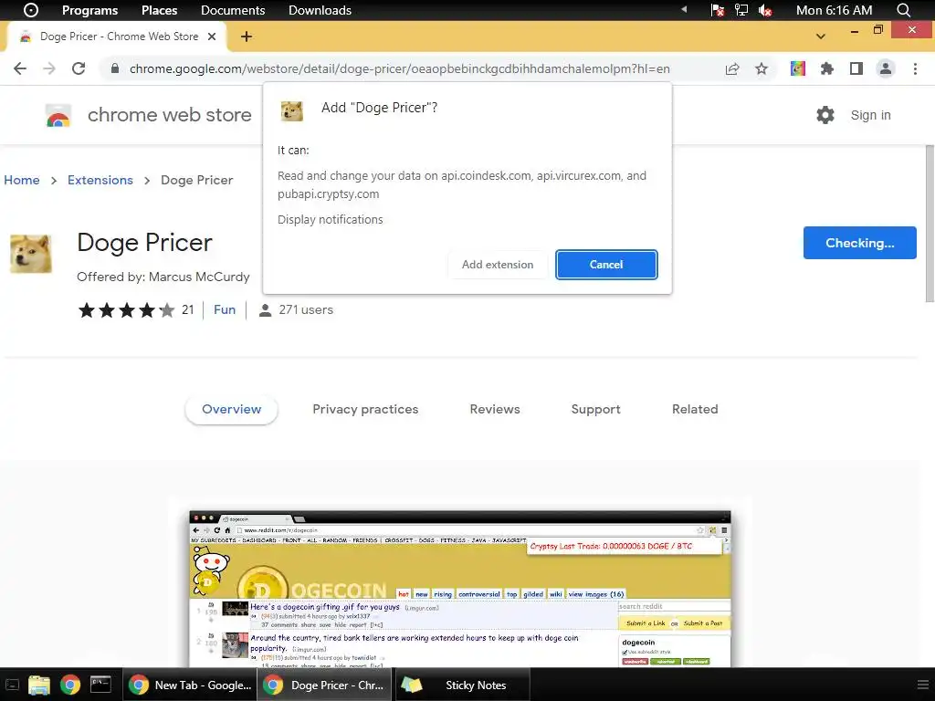Bookmark this page with the star icon

(x=762, y=68)
